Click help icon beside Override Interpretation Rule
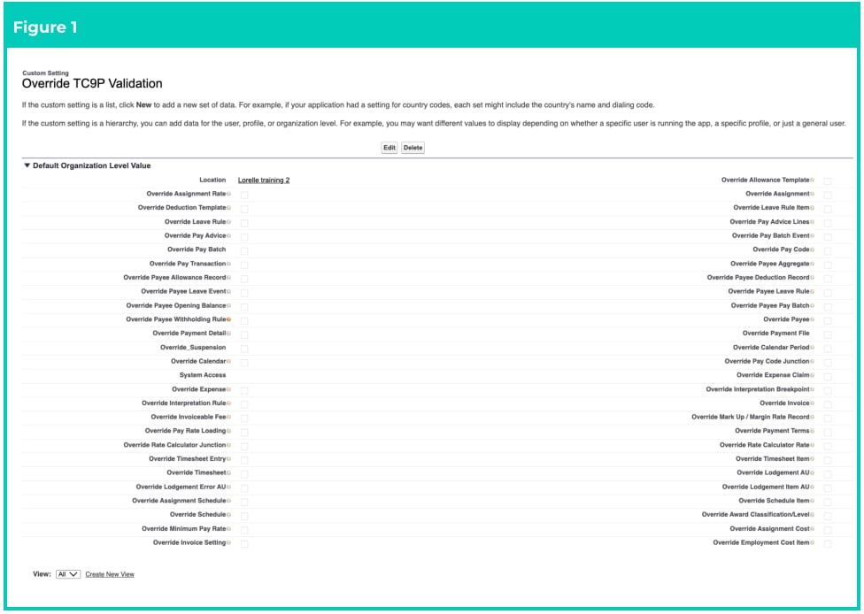The image size is (864, 614). 228,403
